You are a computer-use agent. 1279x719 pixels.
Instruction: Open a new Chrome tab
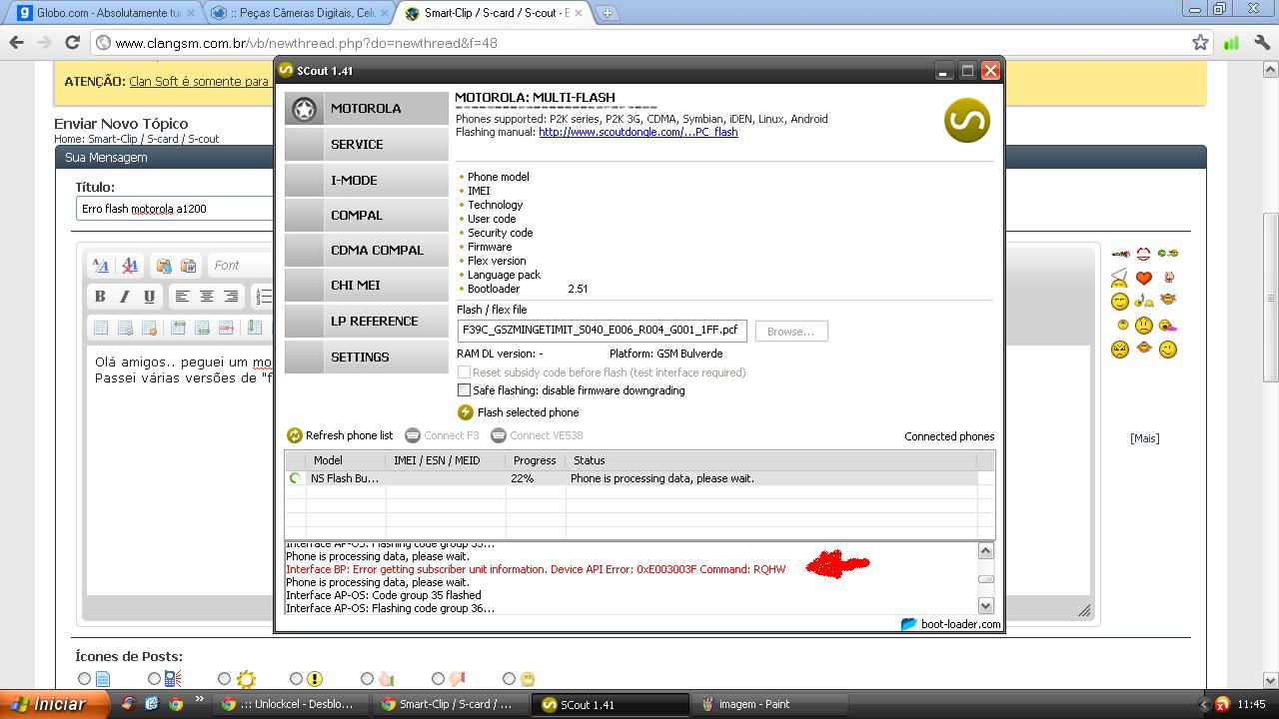point(607,13)
